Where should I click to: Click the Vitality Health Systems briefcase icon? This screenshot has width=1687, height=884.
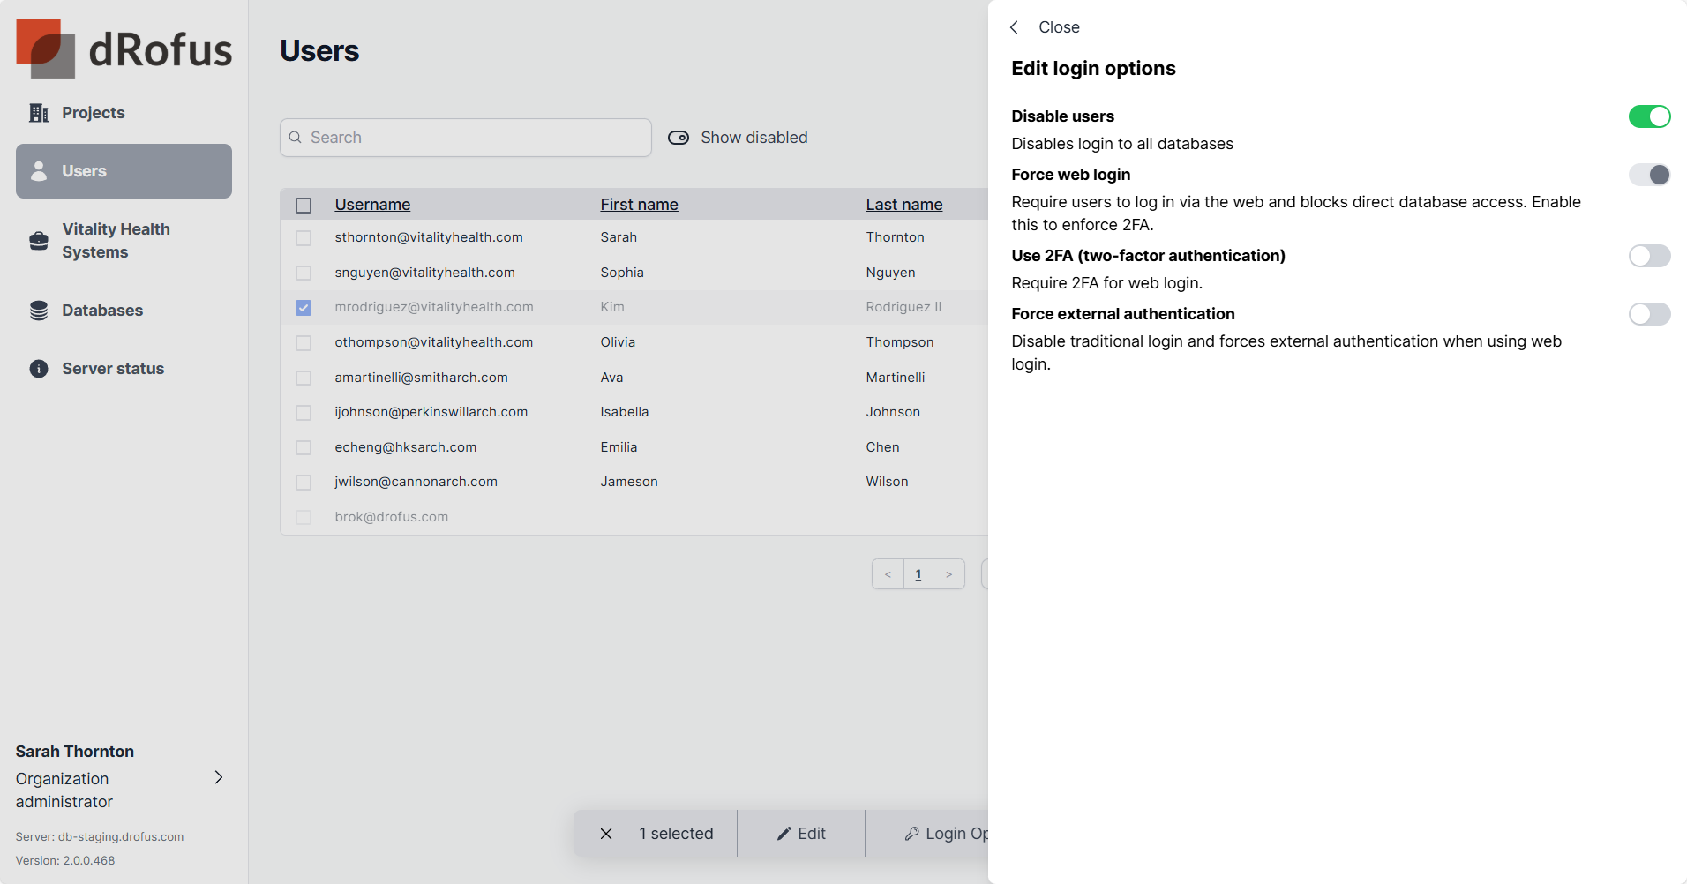click(39, 241)
